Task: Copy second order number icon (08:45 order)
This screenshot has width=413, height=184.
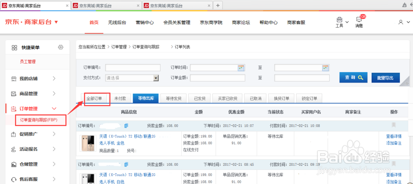Action: click(126, 164)
